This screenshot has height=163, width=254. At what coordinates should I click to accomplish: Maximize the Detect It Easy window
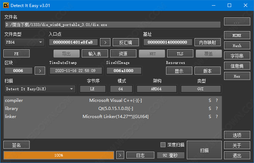tap(229, 5)
